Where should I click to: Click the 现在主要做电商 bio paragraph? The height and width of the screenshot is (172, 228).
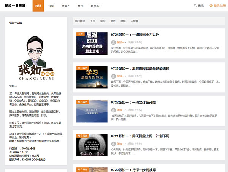pos(35,114)
